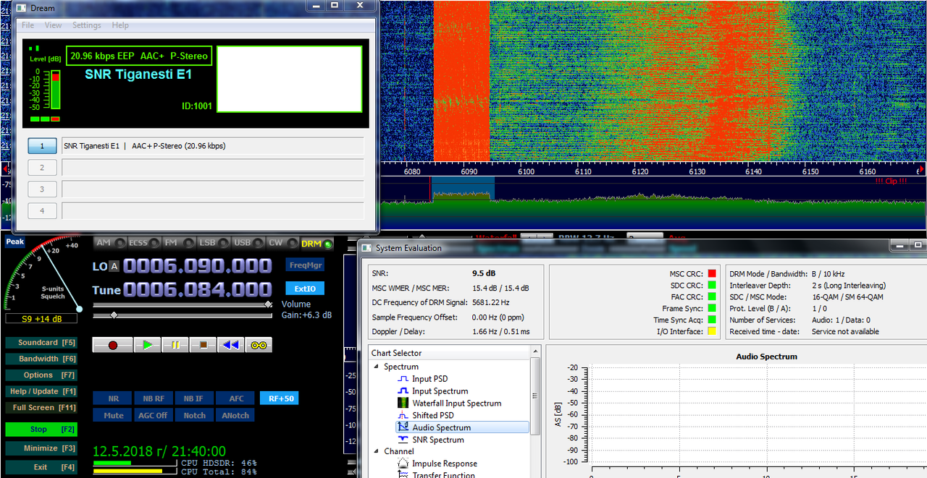Viewport: 927px width, 478px height.
Task: Switch to Full Screen [F11]
Action: tap(41, 408)
